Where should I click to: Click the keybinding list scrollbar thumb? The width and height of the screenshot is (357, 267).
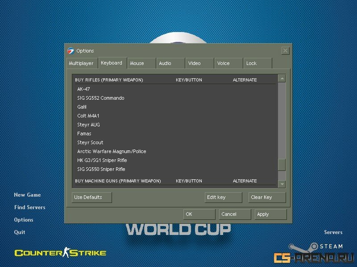(281, 165)
